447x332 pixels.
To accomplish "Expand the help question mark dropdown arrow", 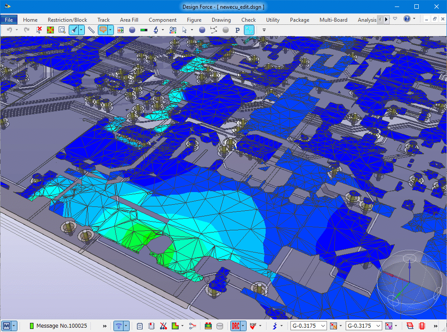I will coord(414,19).
